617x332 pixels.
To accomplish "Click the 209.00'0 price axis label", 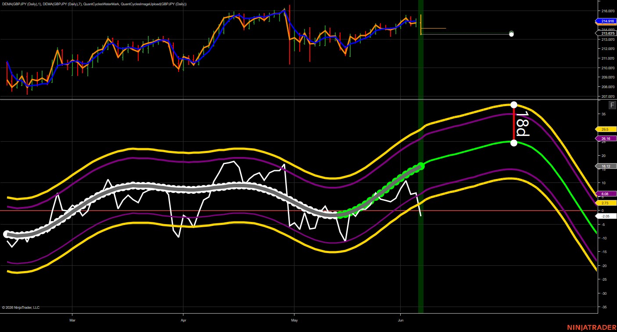I will 608,77.
